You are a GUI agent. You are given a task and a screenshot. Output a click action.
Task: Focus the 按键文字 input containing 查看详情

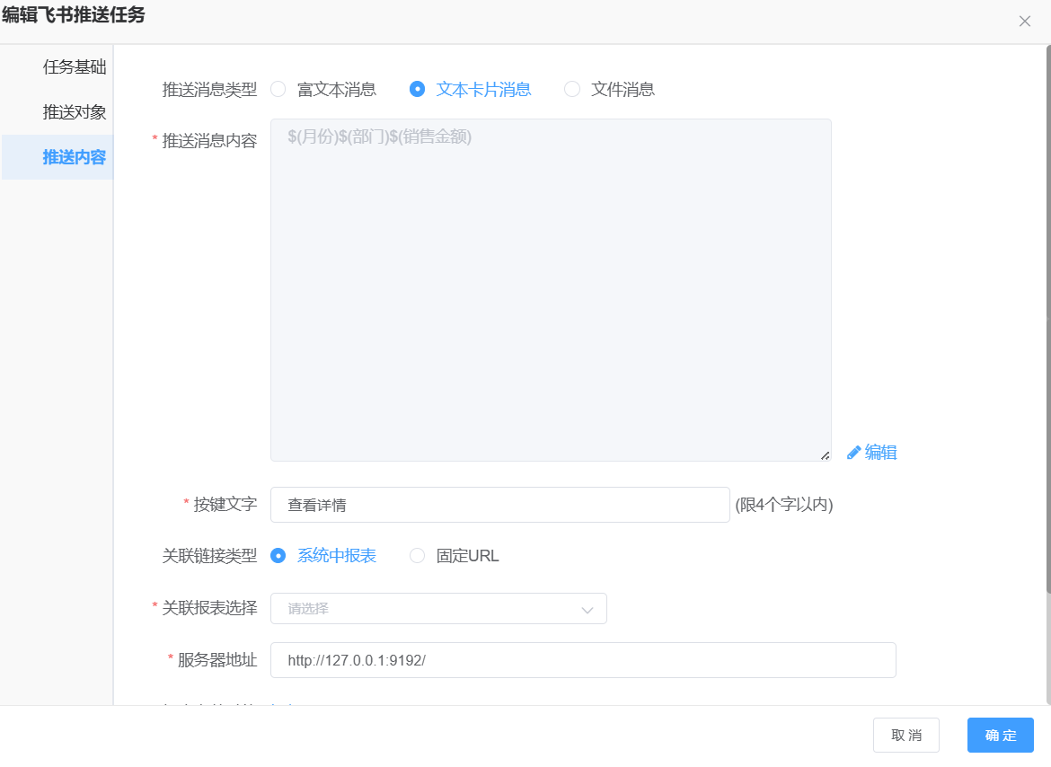click(x=499, y=505)
